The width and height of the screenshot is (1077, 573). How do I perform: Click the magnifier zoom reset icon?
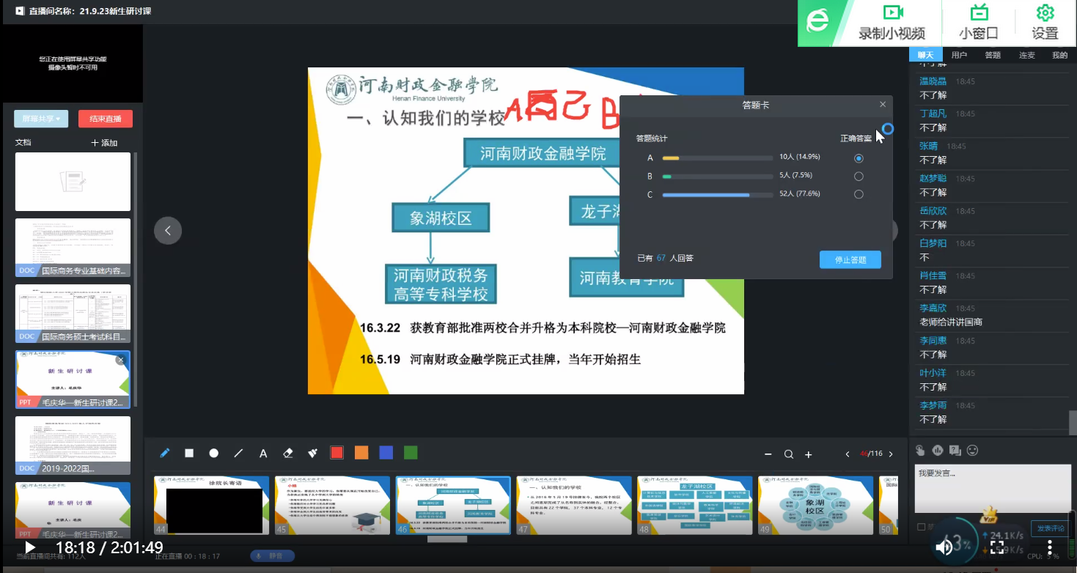click(789, 454)
